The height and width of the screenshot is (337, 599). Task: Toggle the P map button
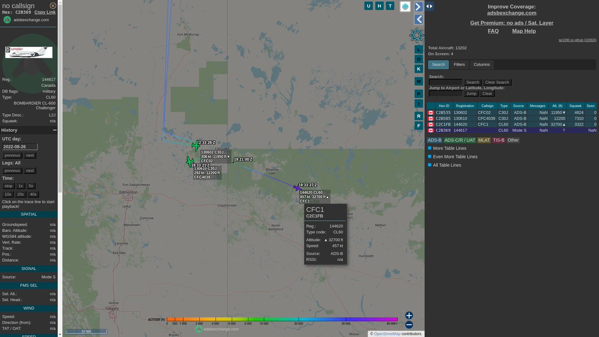[419, 94]
